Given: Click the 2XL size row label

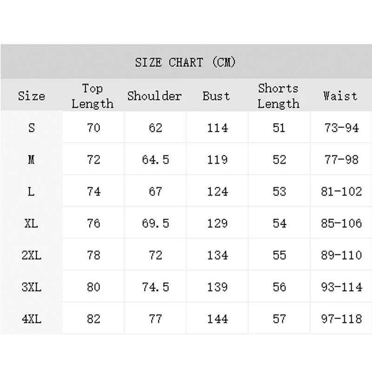Looking at the screenshot, I should (x=32, y=255).
